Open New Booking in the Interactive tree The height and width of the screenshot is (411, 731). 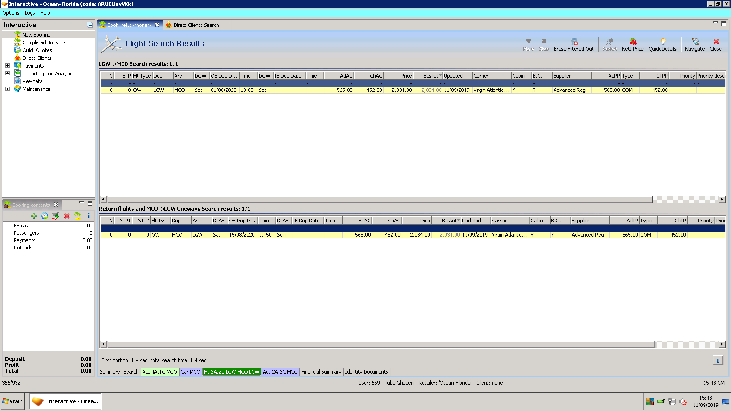click(x=37, y=35)
